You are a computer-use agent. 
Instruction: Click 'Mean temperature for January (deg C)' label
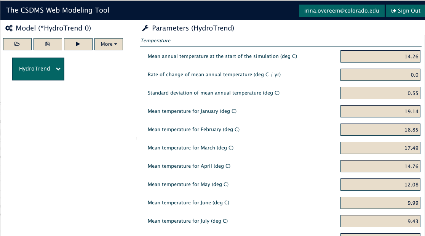click(x=192, y=111)
